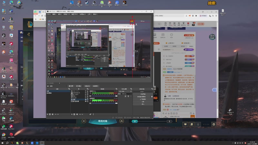The width and height of the screenshot is (258, 145).
Task: Remove the scene transition with trash icon
Action: pos(128,96)
